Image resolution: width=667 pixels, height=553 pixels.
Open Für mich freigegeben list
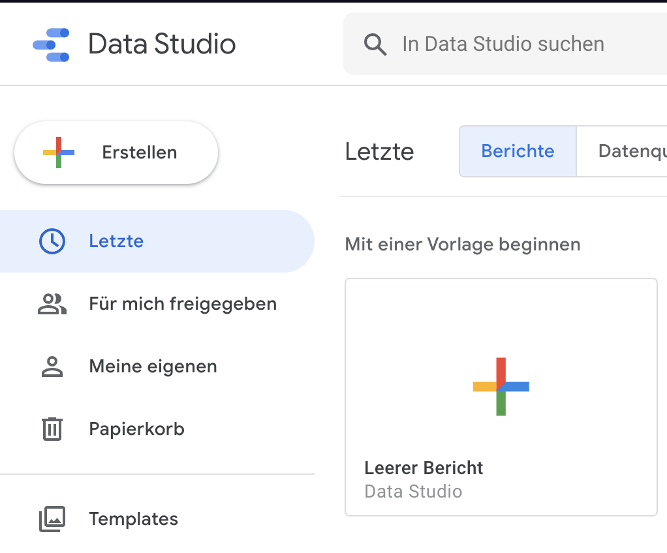183,304
